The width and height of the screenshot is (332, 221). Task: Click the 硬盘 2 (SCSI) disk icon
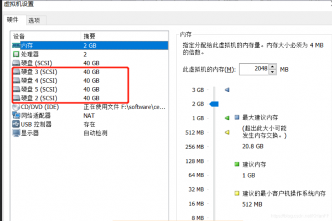pos(17,98)
